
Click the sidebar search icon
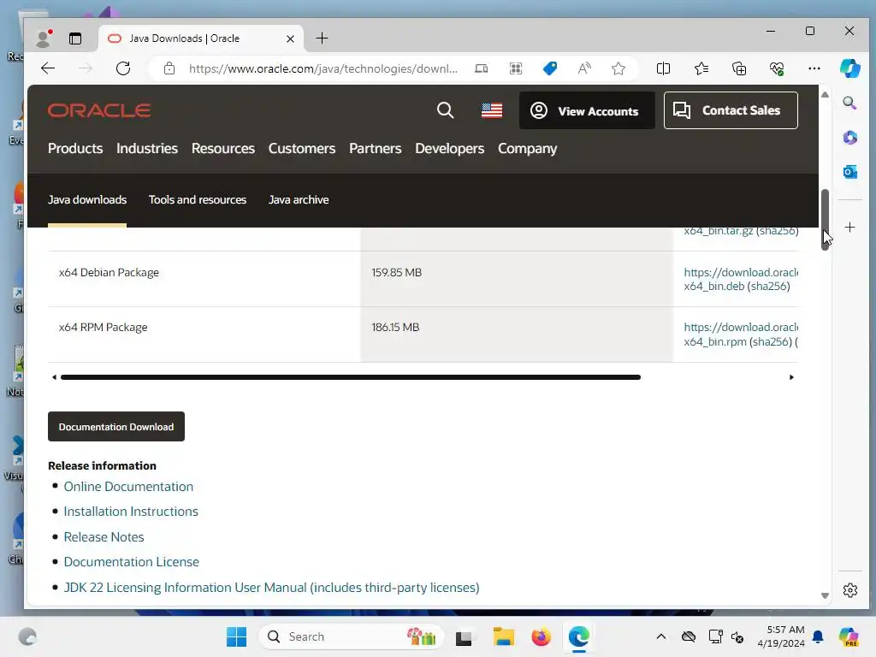[849, 103]
